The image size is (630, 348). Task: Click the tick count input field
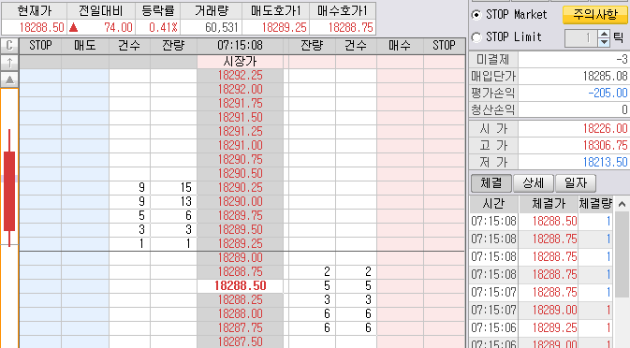[x=581, y=38]
